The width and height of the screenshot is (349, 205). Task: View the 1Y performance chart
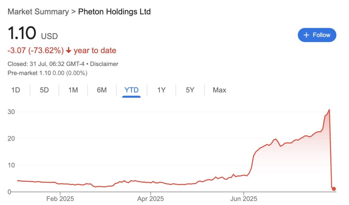tap(161, 90)
